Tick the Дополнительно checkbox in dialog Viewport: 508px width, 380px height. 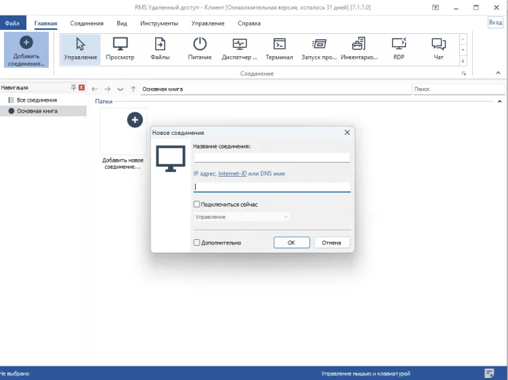point(196,242)
